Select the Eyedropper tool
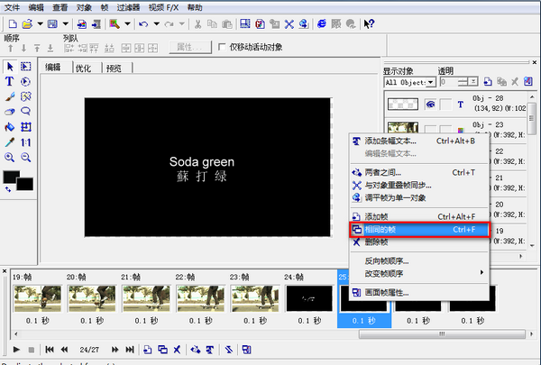The width and height of the screenshot is (541, 365). click(10, 142)
